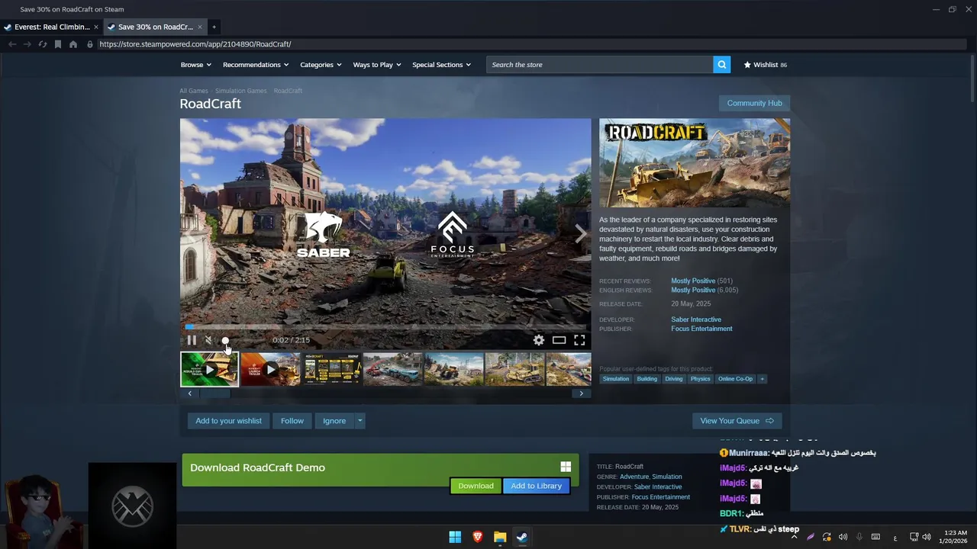The image size is (977, 549).
Task: Unmute the trailer audio
Action: click(x=208, y=340)
